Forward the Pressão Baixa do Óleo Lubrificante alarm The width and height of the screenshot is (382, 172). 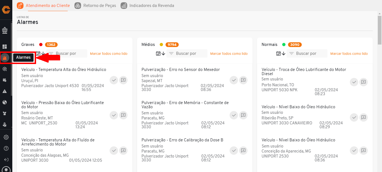coord(123,115)
